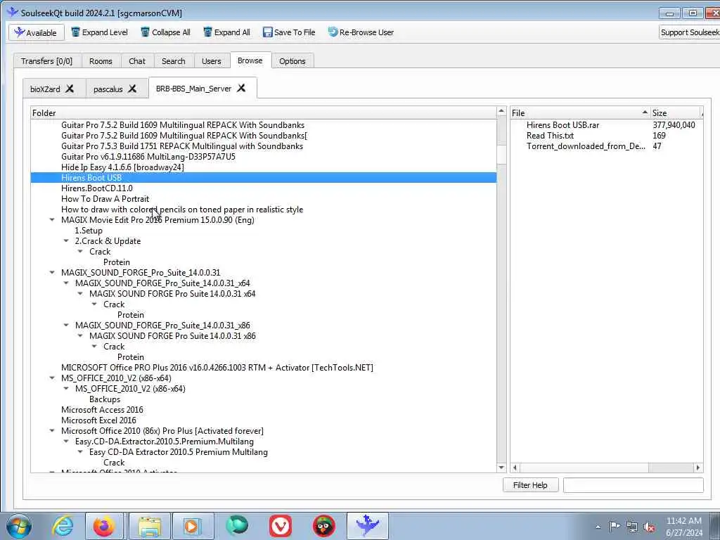This screenshot has height=540, width=720.
Task: Select the Backups subfolder
Action: tap(105, 399)
